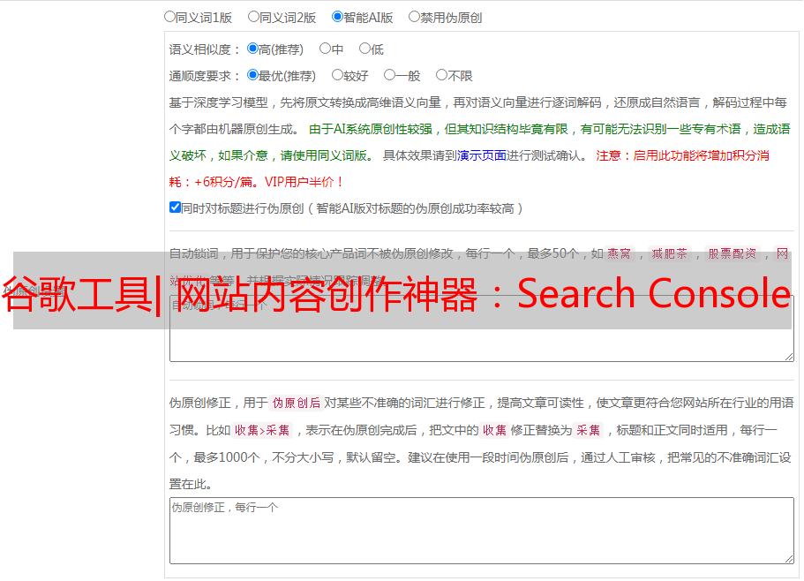This screenshot has width=804, height=581.
Task: Click the 语义相似度 label
Action: 205,49
